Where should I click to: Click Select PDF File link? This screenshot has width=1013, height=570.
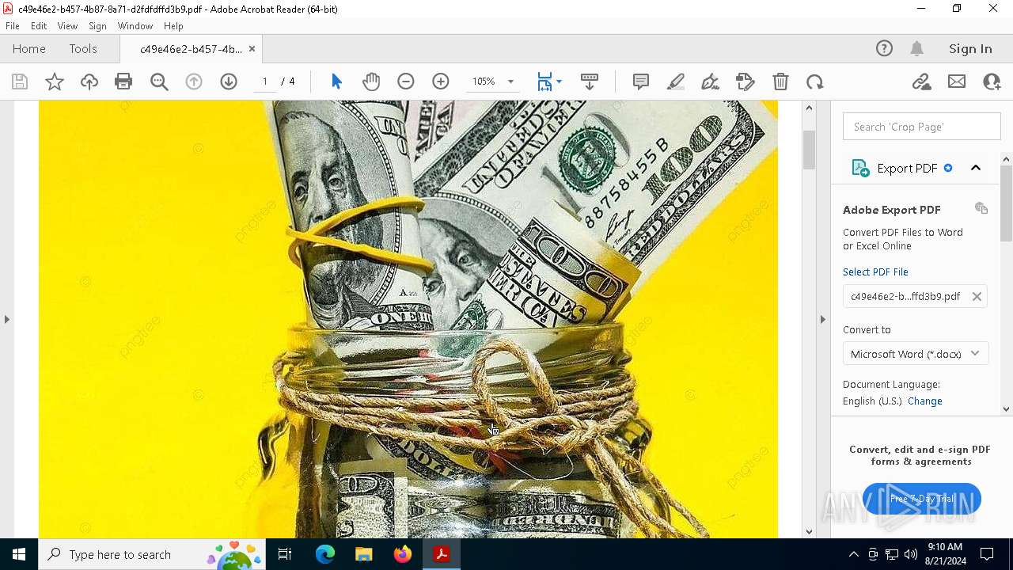[875, 272]
